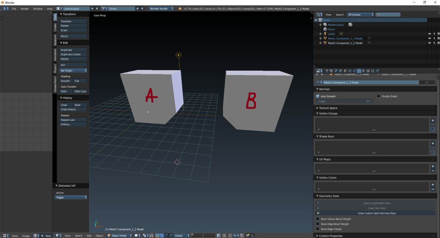Screen dimensions: 440x238
Task: Click the World globe icon in outliner
Action: (x=325, y=29)
